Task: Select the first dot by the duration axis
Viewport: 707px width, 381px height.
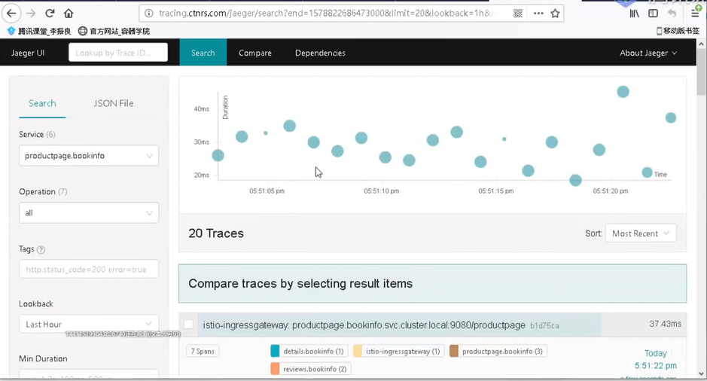Action: click(218, 156)
